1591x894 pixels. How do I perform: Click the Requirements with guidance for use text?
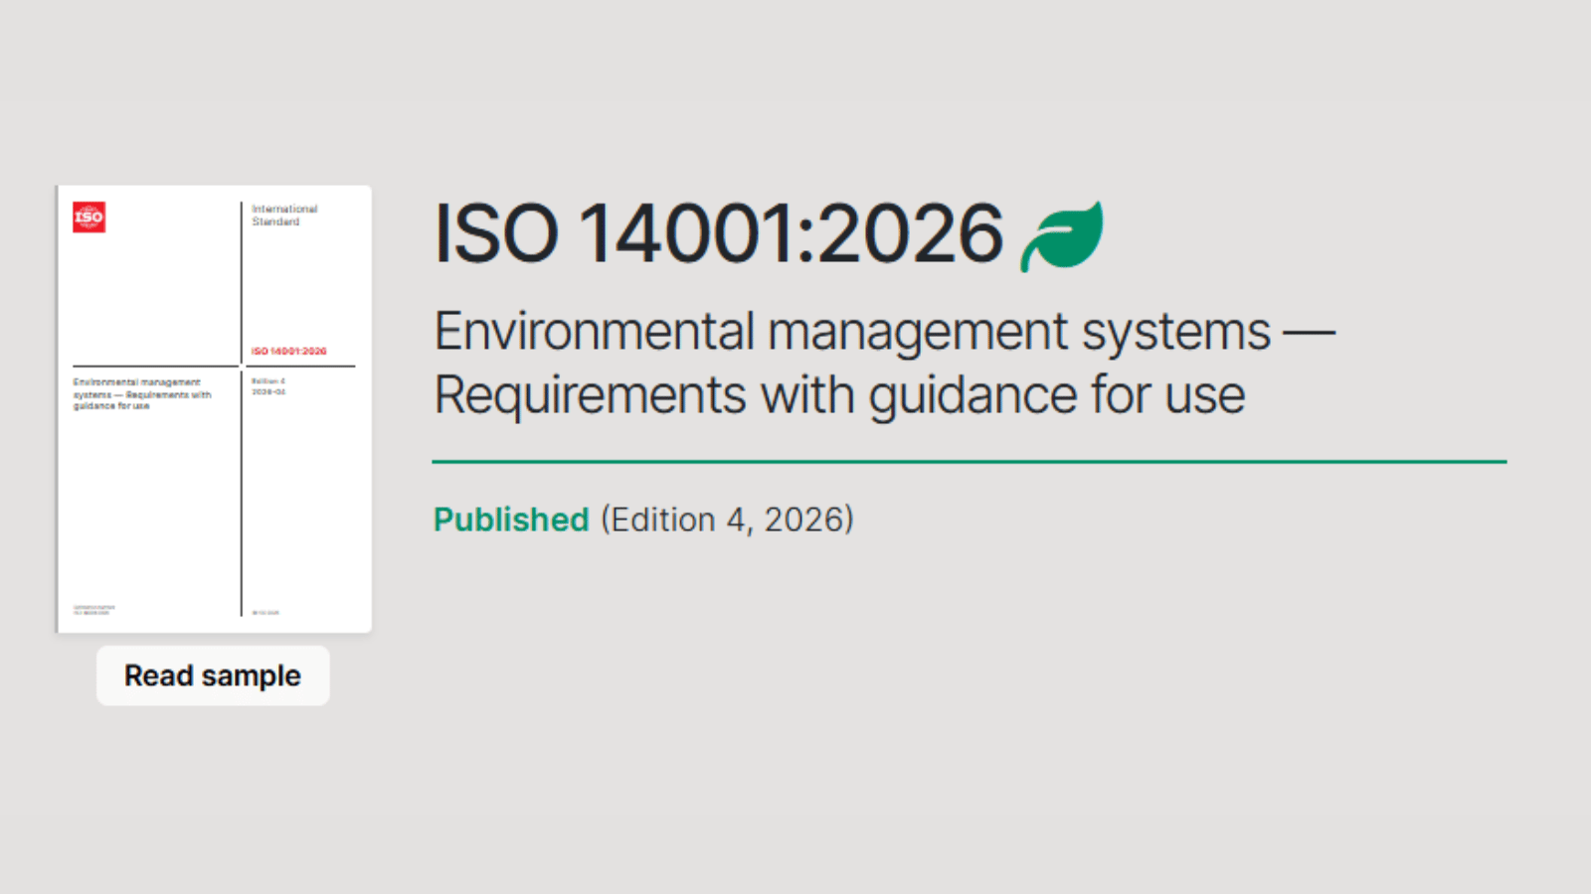838,394
